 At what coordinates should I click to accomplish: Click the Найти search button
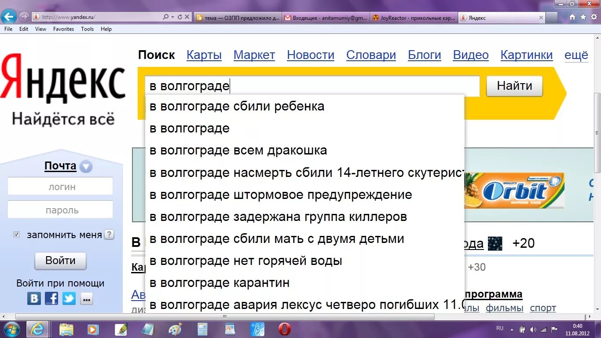514,86
